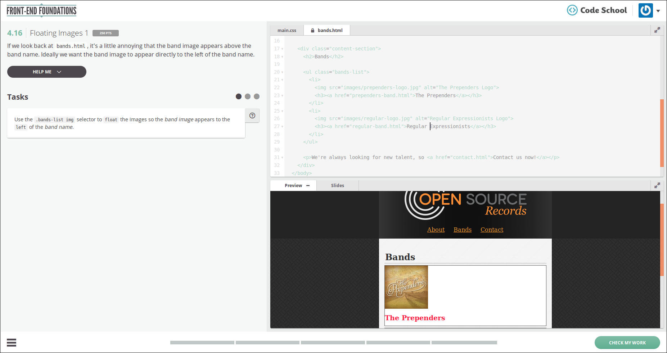Click the 4.16 lesson number
667x353 pixels.
click(15, 33)
